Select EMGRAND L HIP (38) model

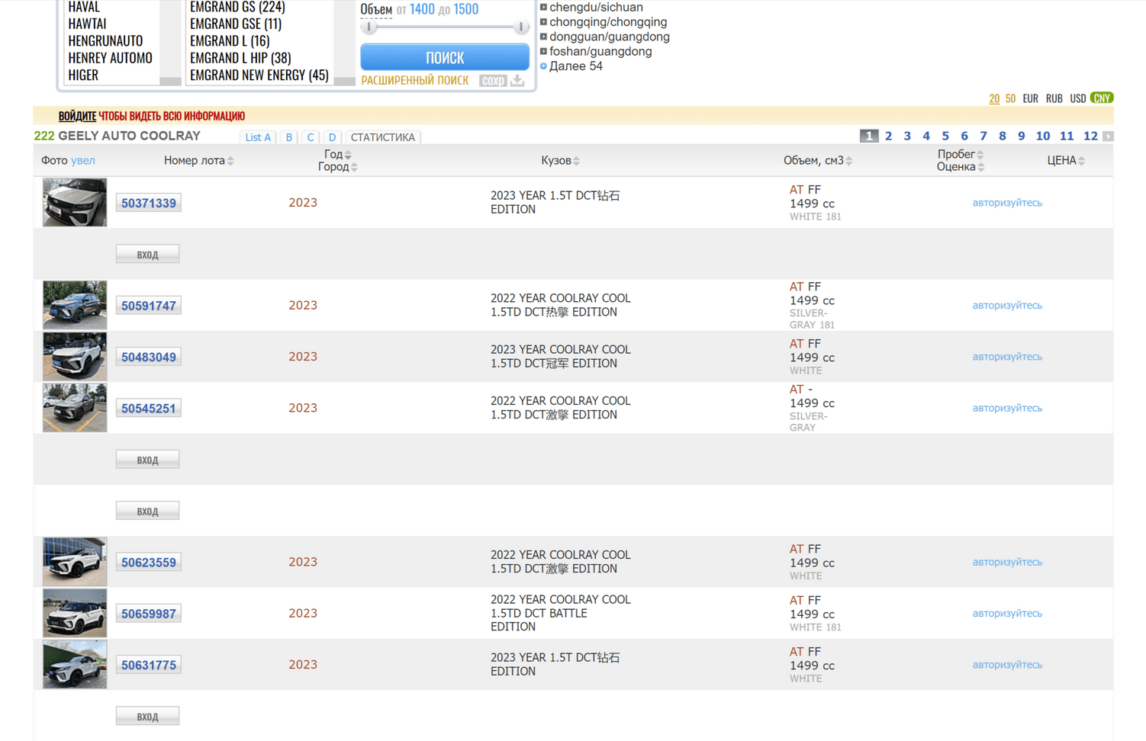[x=240, y=58]
